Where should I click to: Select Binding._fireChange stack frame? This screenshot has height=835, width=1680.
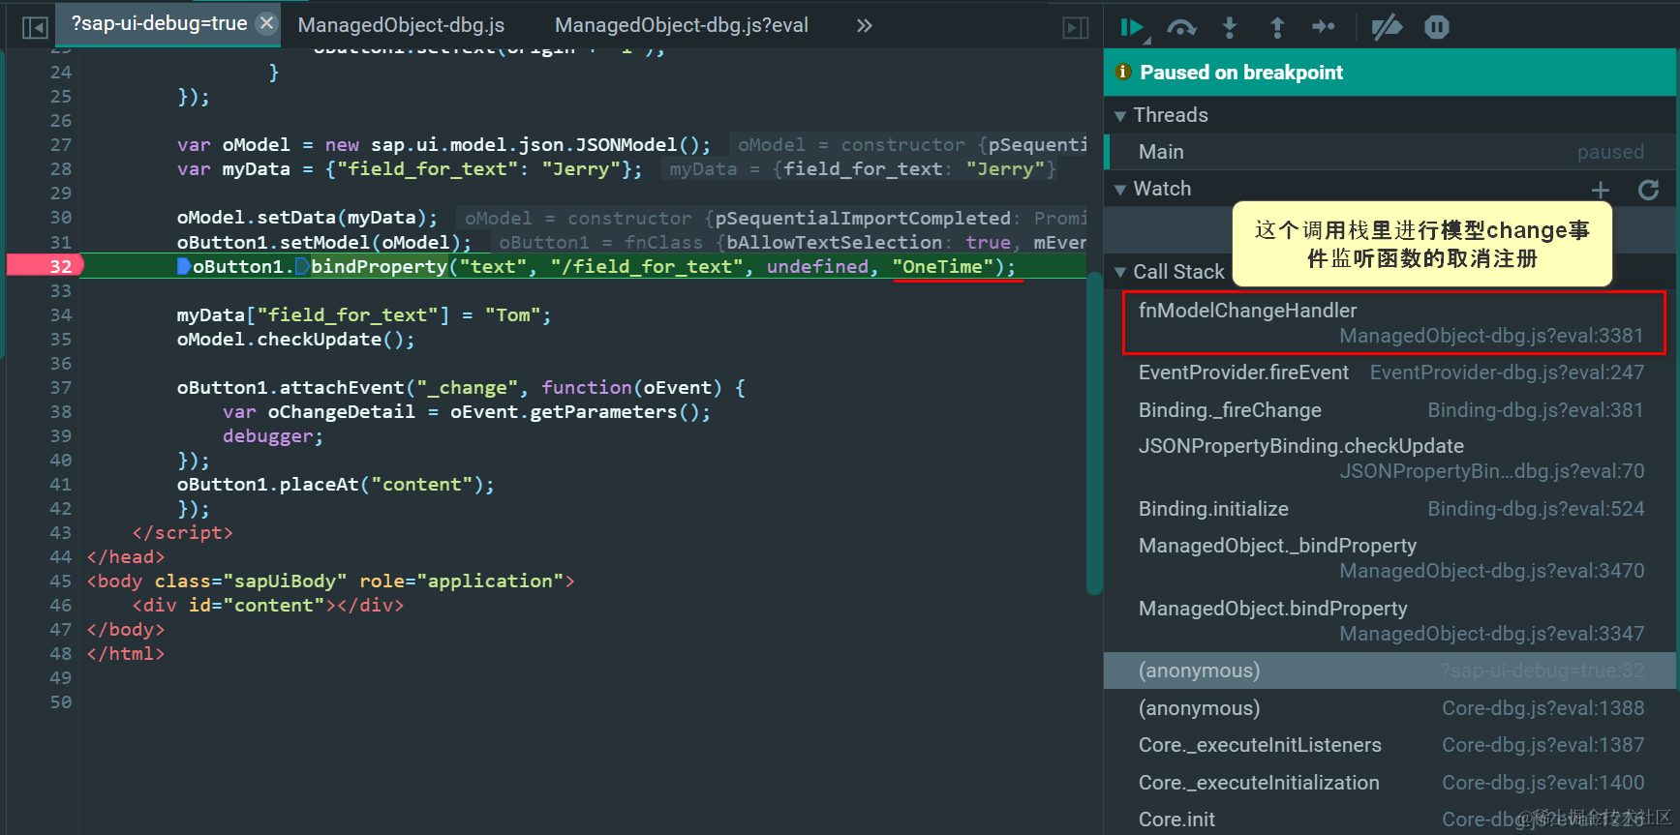click(x=1390, y=410)
